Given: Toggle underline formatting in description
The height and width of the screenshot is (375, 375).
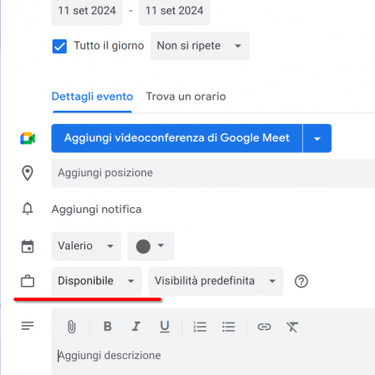Looking at the screenshot, I should click(x=165, y=327).
